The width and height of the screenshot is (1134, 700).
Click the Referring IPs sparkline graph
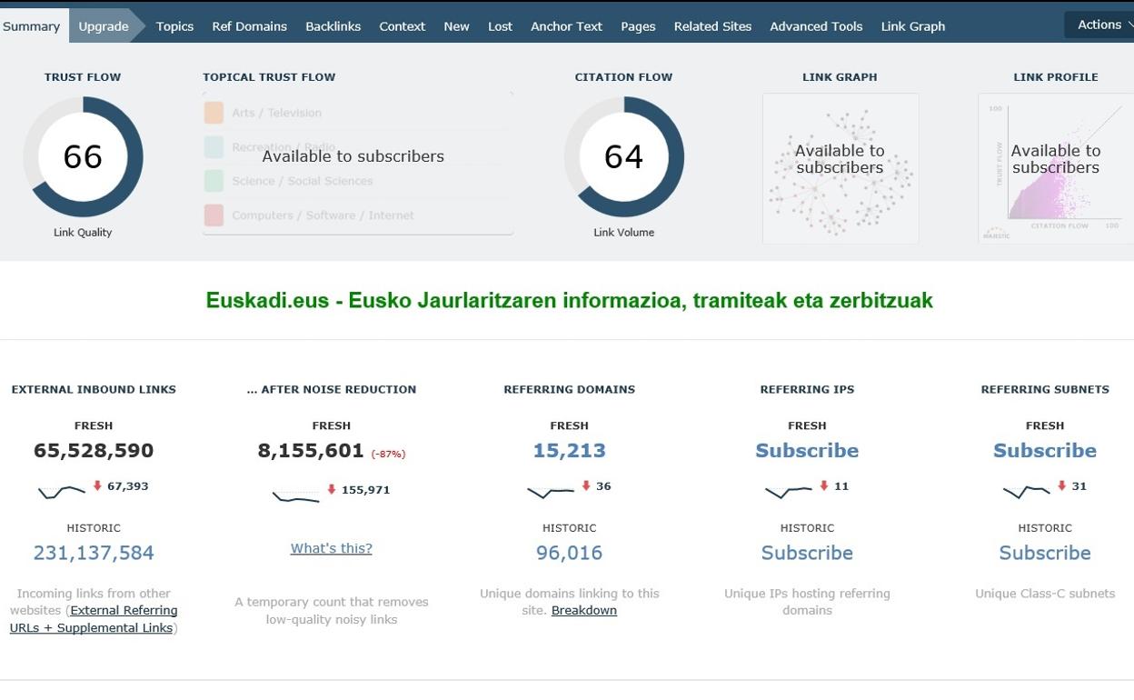point(788,491)
